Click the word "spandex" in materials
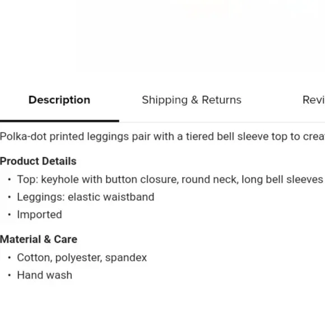This screenshot has height=325, width=325. tap(126, 258)
